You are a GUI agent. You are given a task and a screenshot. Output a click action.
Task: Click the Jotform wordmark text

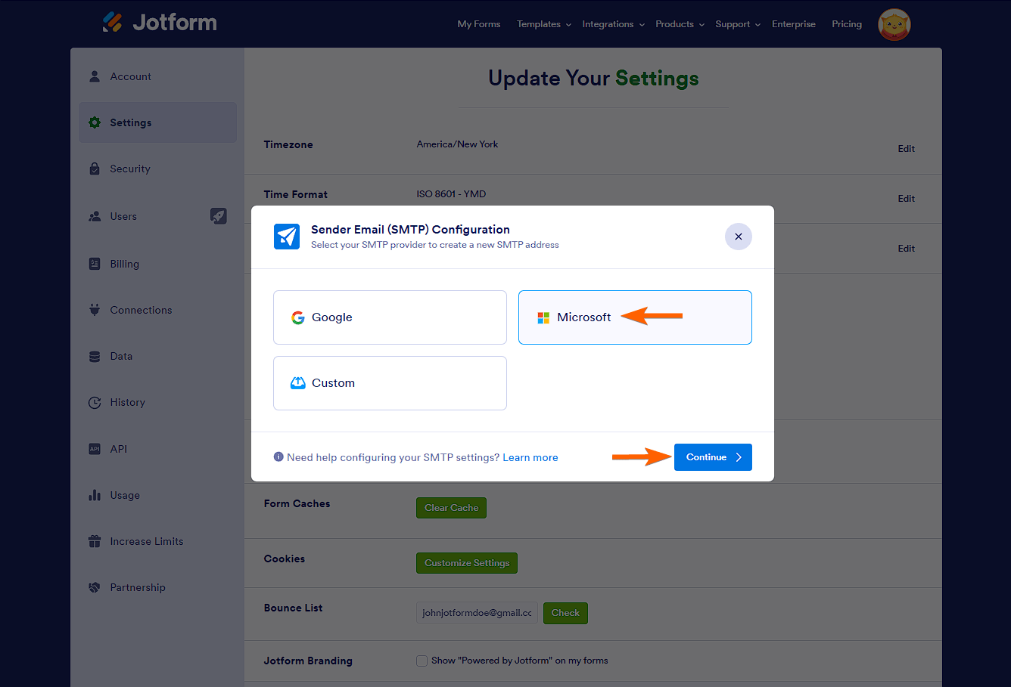pos(175,23)
